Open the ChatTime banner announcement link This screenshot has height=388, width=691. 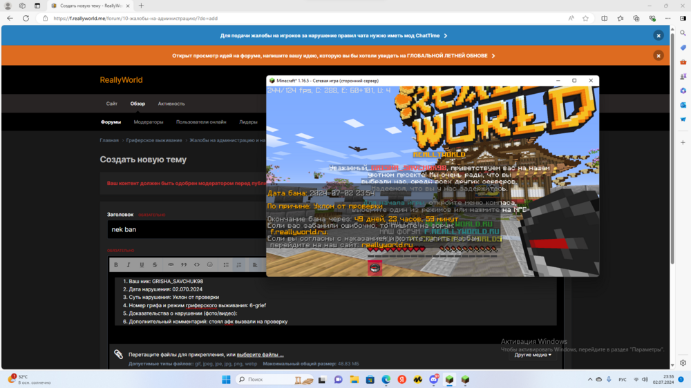pyautogui.click(x=334, y=36)
